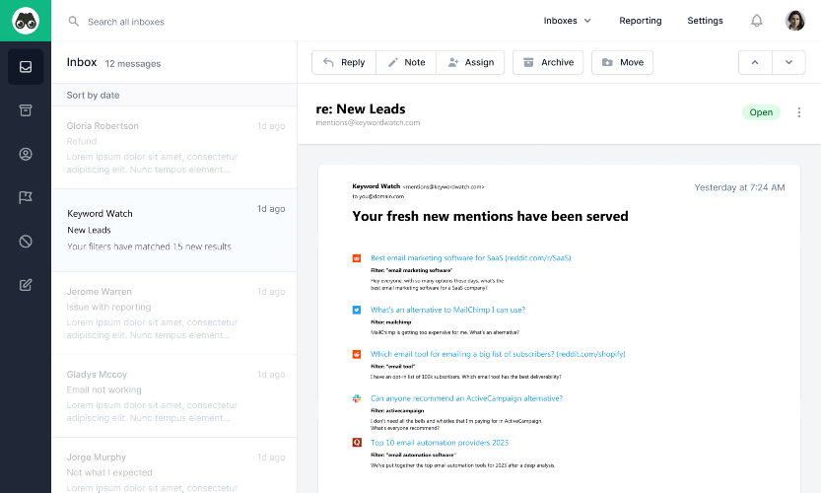This screenshot has height=493, width=821.
Task: Click the Twitter icon beside MailChimp mention
Action: (357, 311)
